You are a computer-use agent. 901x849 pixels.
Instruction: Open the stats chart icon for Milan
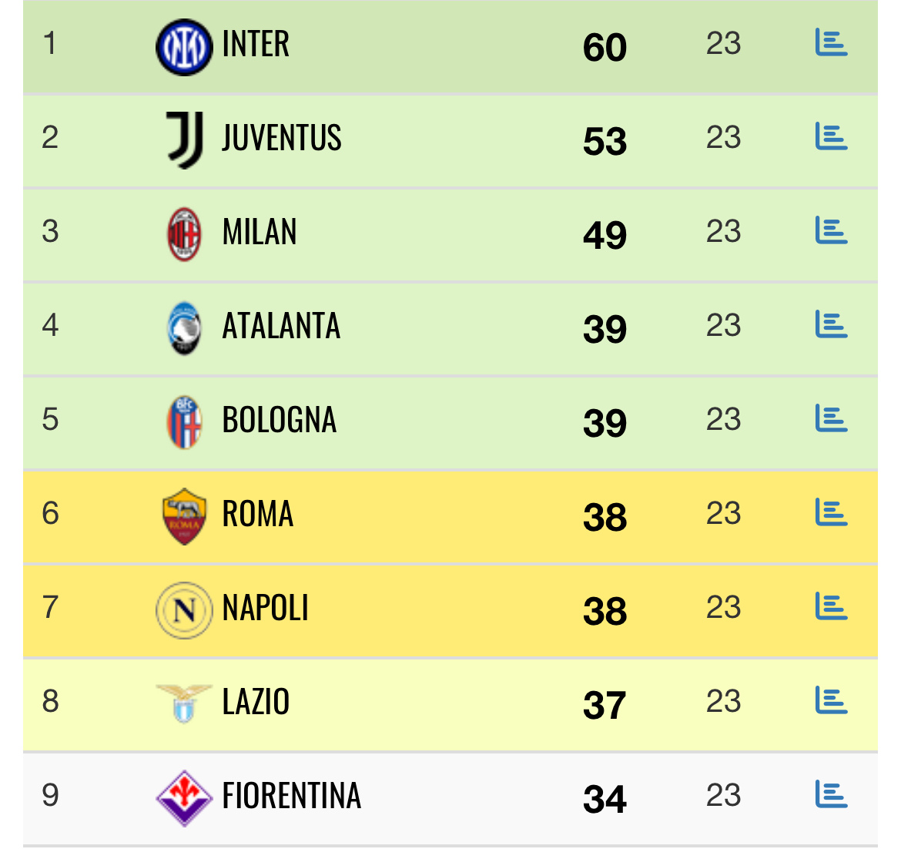click(831, 230)
